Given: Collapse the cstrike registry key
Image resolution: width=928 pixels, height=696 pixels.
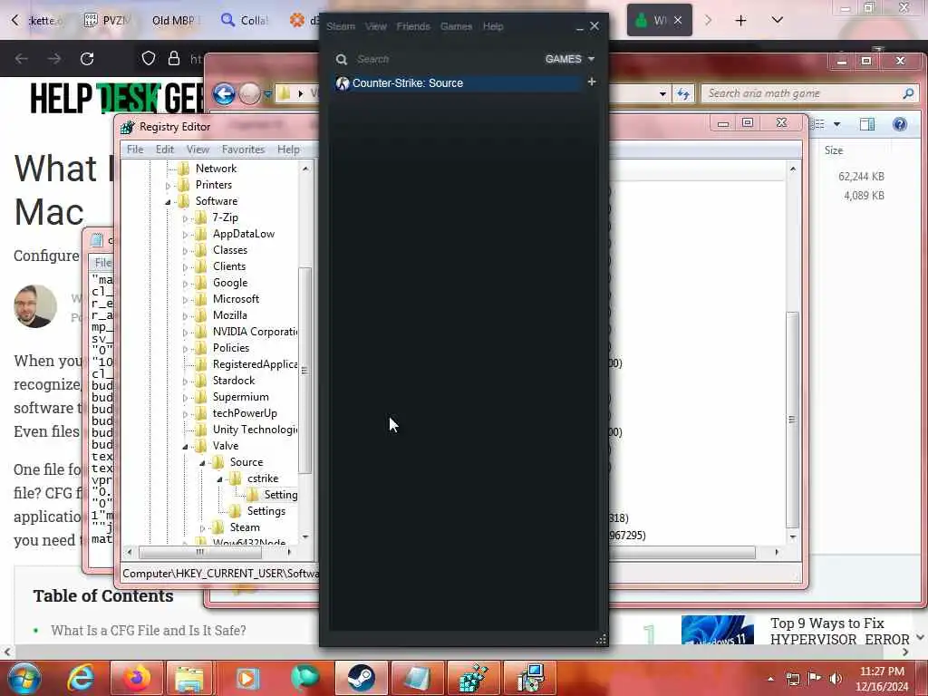Looking at the screenshot, I should 219,479.
